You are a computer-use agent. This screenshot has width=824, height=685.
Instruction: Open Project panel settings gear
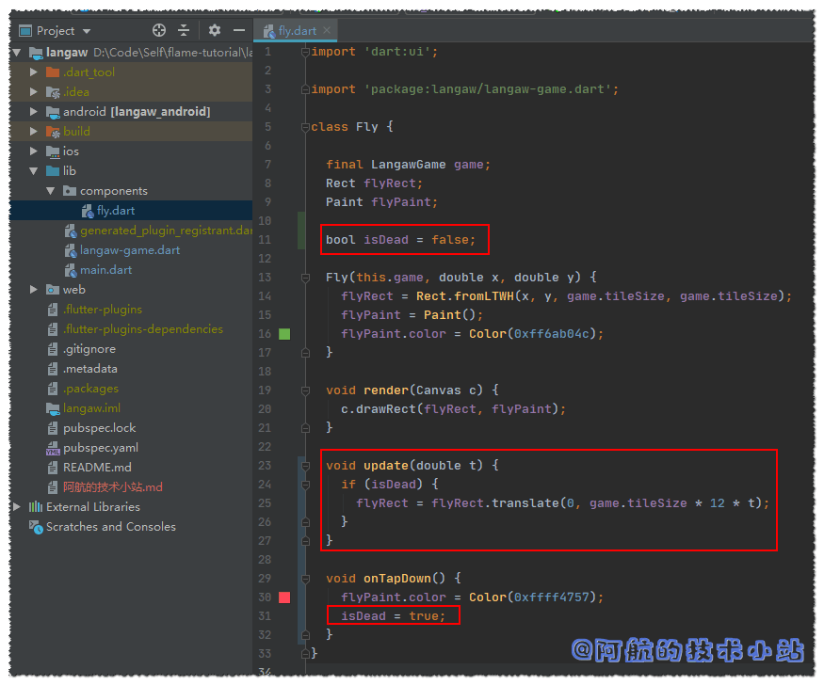click(x=215, y=30)
